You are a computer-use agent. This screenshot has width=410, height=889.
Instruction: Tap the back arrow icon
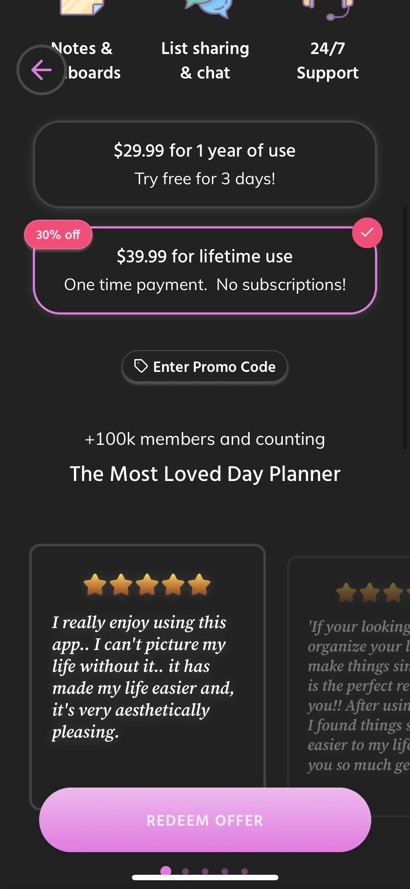tap(41, 70)
